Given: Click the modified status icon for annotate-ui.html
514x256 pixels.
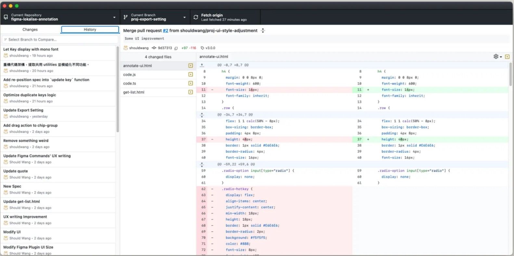Looking at the screenshot, I should pyautogui.click(x=191, y=66).
